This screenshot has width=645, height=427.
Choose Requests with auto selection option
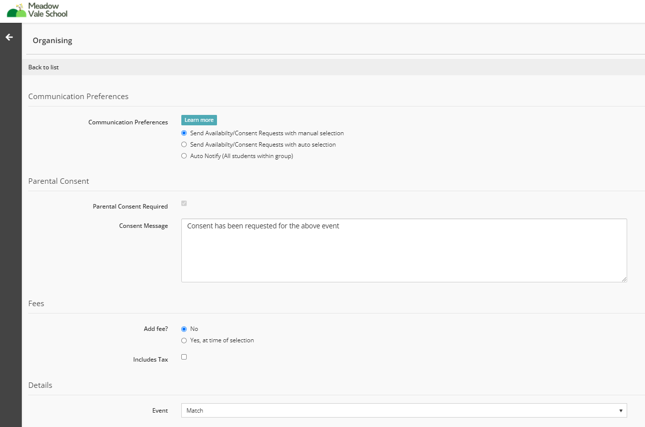(184, 145)
